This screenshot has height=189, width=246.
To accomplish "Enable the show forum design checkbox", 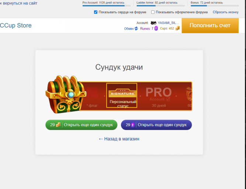I will [x=153, y=12].
